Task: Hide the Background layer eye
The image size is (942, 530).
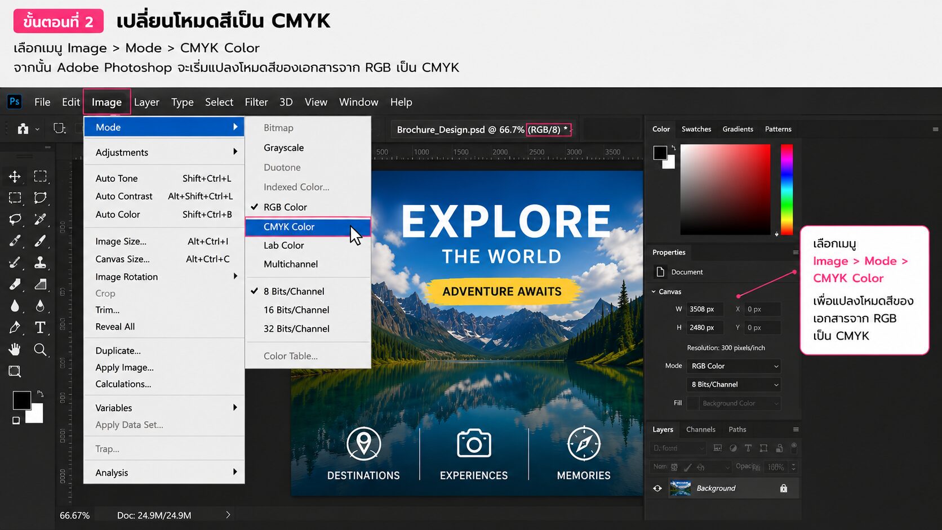Action: tap(657, 488)
